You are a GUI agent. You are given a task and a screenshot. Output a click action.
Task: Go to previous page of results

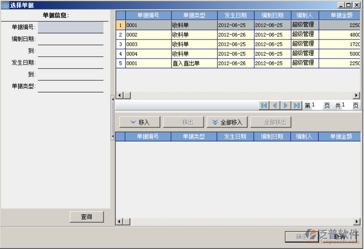275,105
